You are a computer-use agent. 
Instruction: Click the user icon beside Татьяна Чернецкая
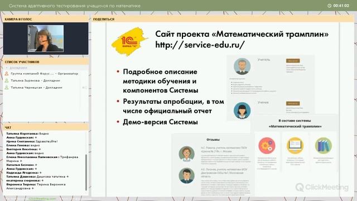pyautogui.click(x=7, y=88)
